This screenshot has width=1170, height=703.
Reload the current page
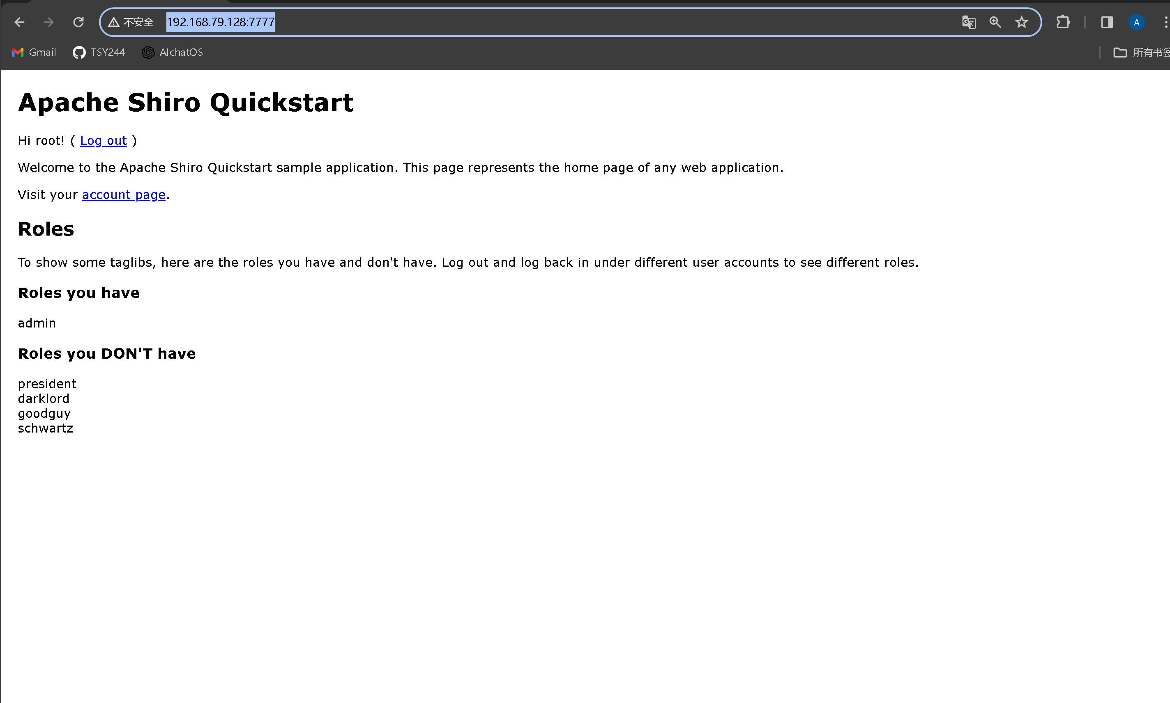click(79, 22)
